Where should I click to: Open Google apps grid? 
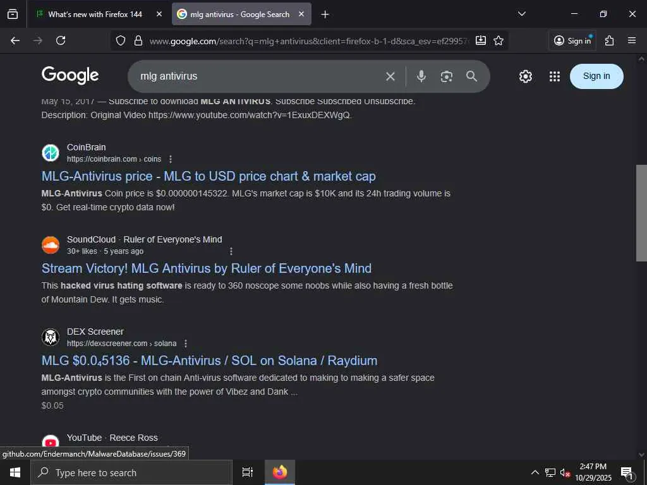(555, 76)
